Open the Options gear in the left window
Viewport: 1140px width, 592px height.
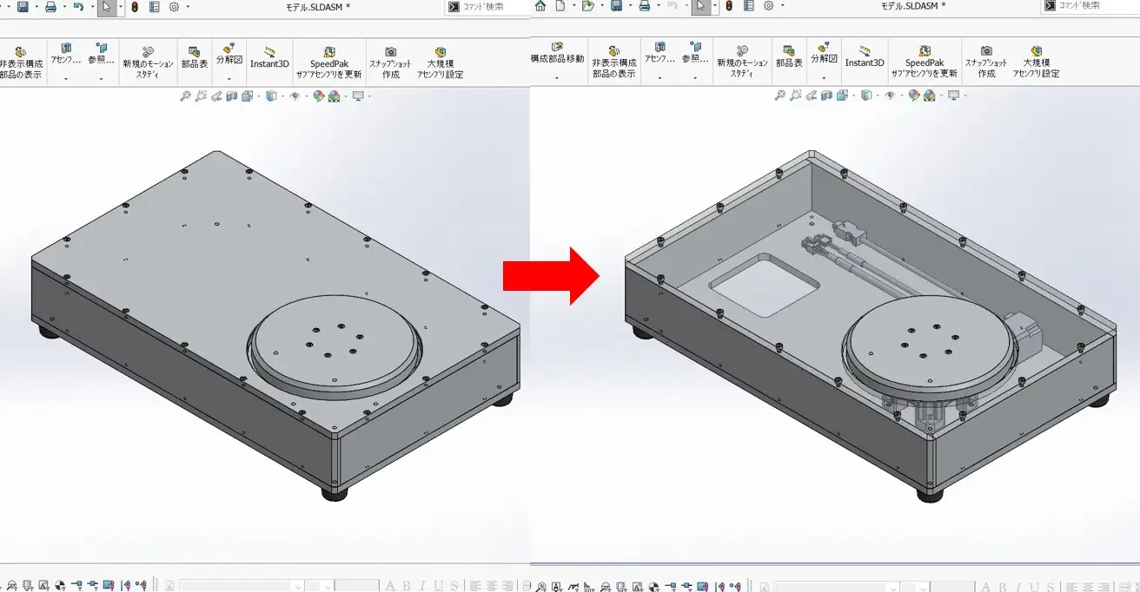174,6
